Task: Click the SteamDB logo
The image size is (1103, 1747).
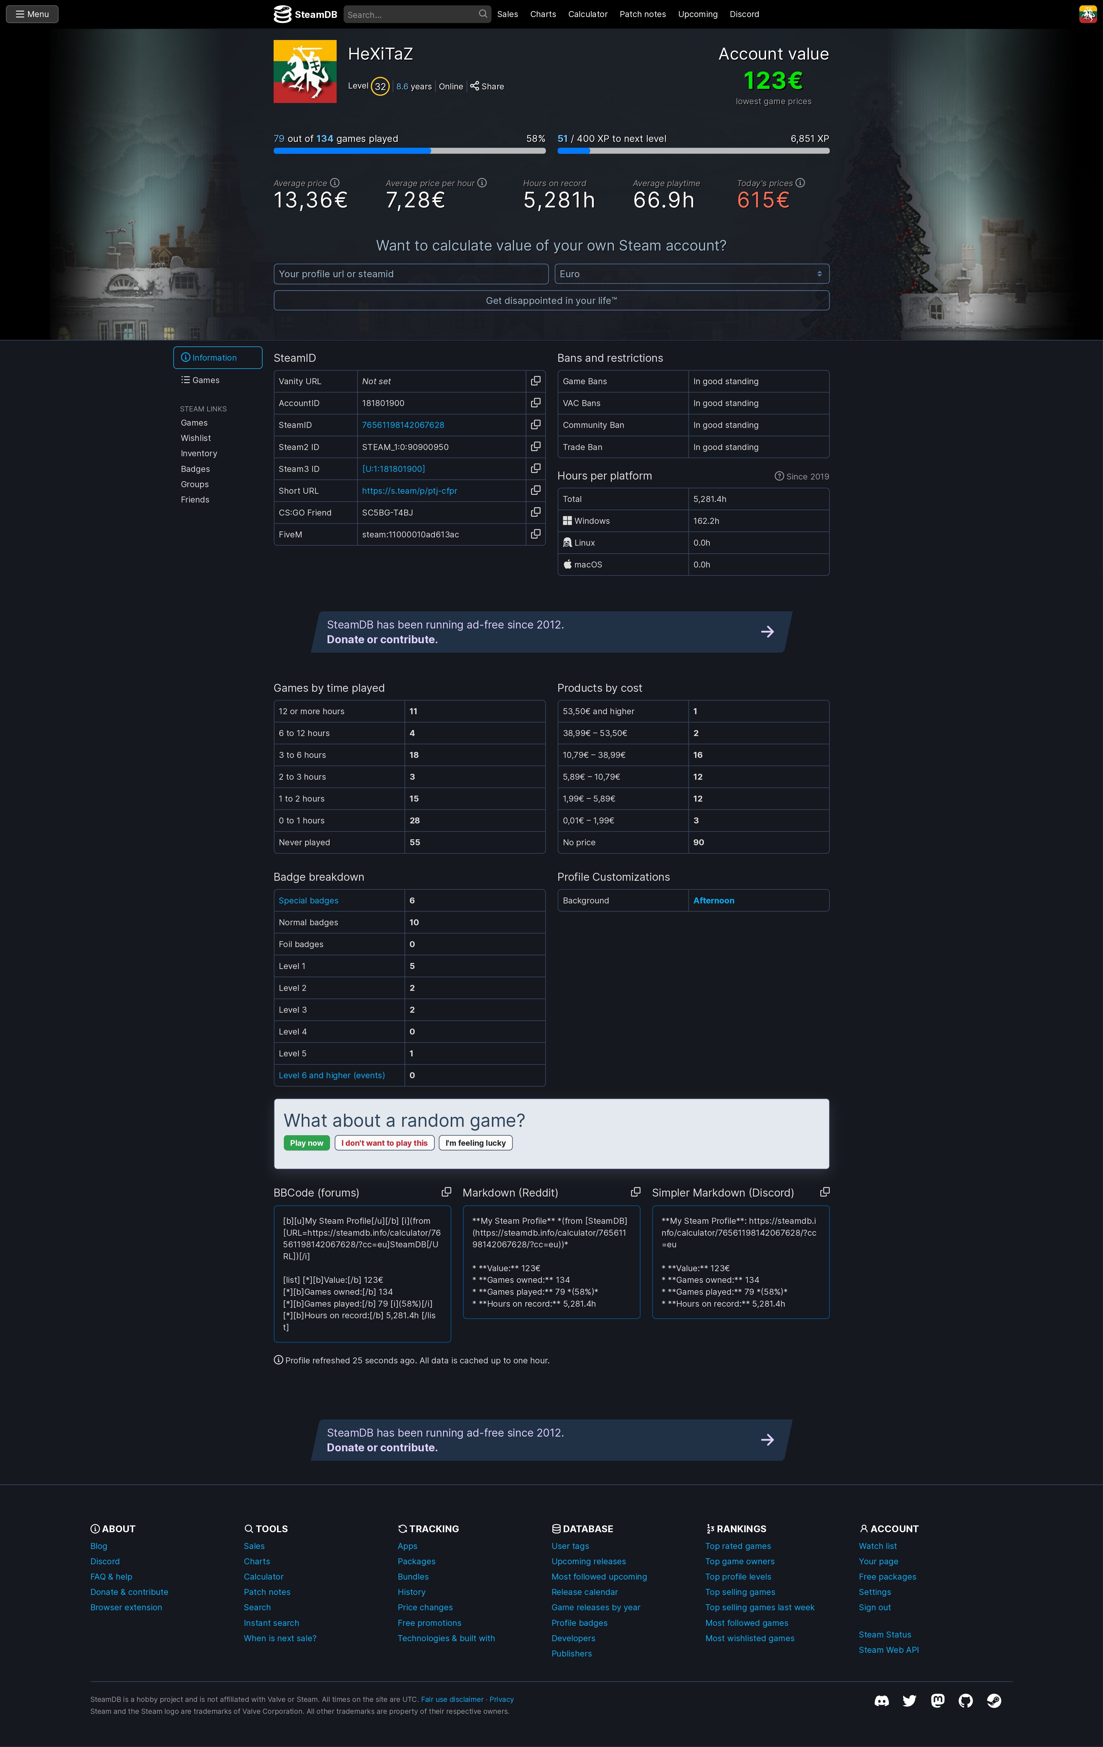Action: point(305,14)
